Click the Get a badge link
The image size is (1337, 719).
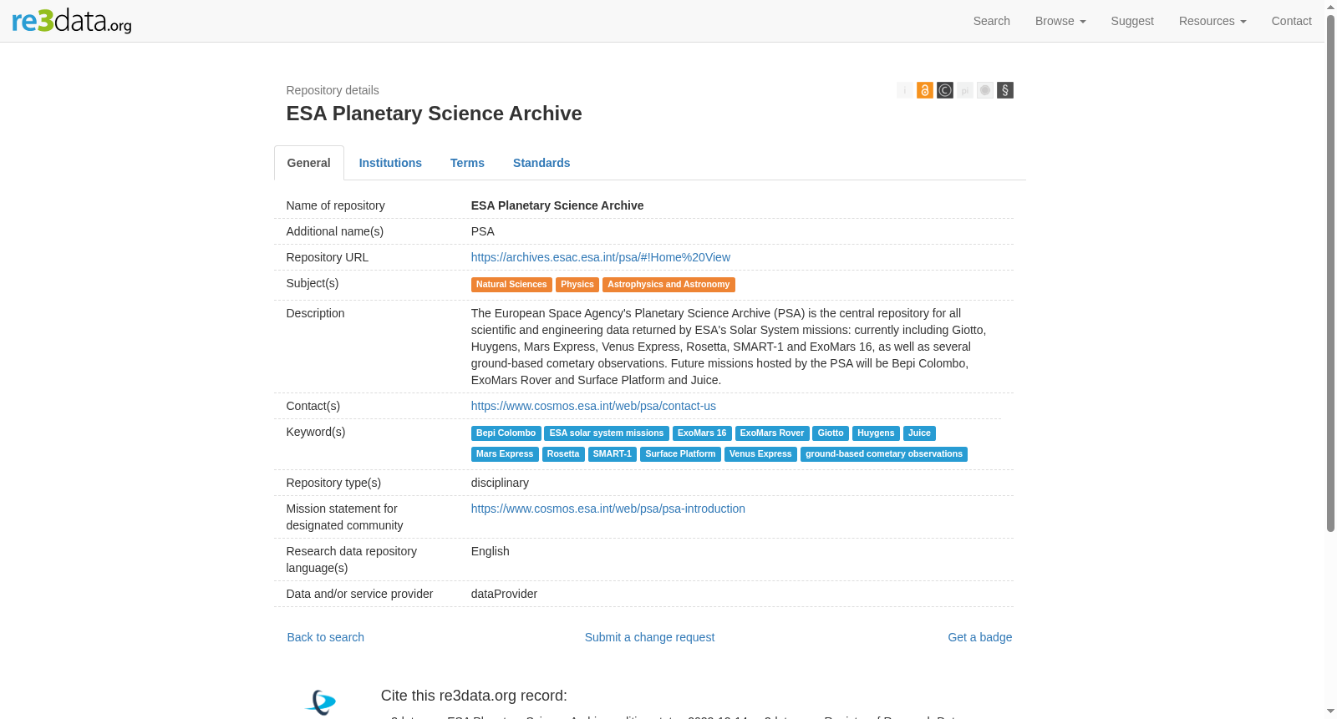point(979,637)
